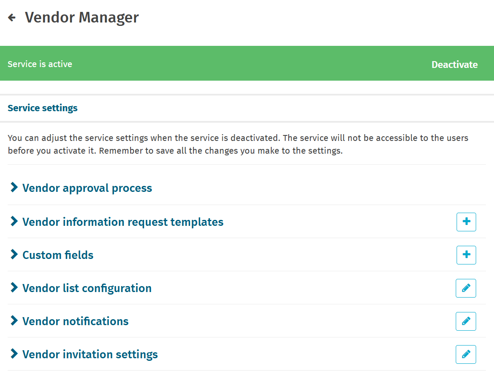Screen dimensions: 494x371
Task: Add a new vendor information request template
Action: click(x=466, y=222)
